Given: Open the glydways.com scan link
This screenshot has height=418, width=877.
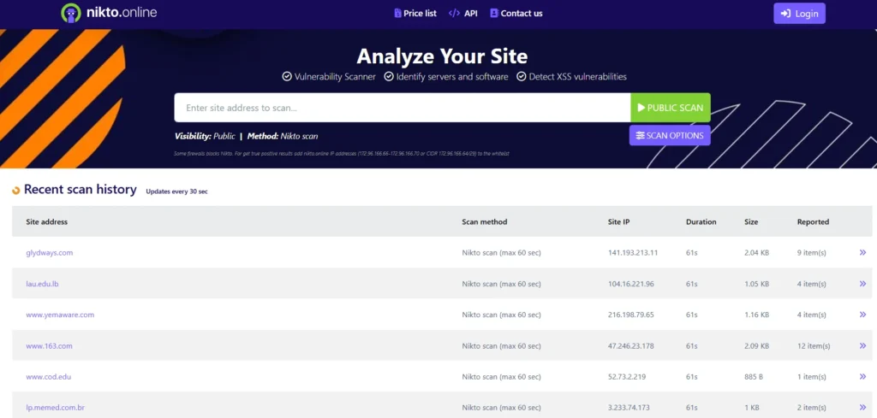Looking at the screenshot, I should pos(49,253).
